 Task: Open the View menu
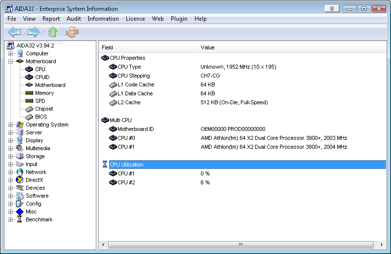(29, 19)
